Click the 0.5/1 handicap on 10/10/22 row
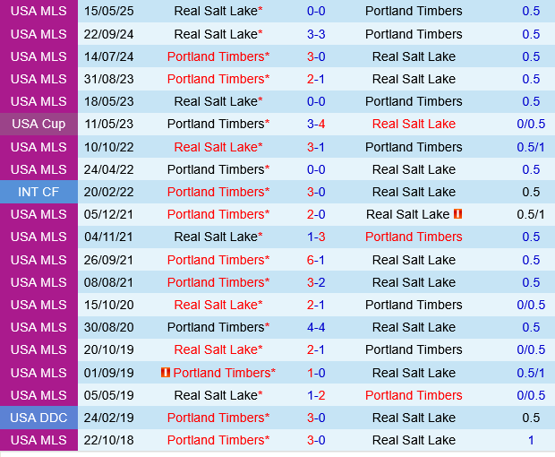The image size is (555, 457). tap(531, 147)
